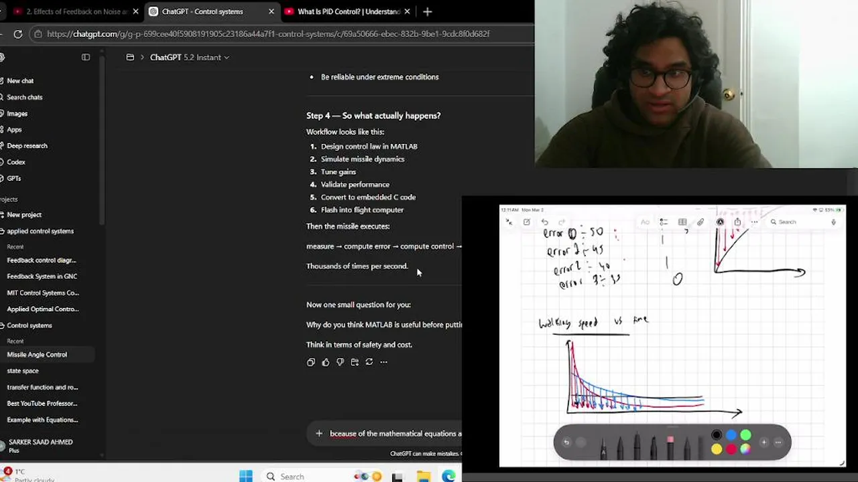This screenshot has height=482, width=858.
Task: Open the Windows Start menu
Action: pyautogui.click(x=246, y=477)
